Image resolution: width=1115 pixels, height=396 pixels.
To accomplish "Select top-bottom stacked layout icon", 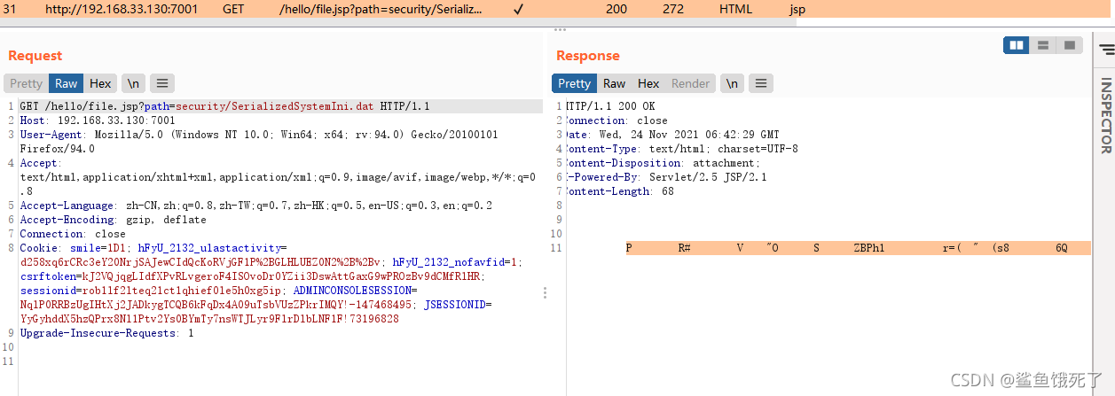I will pyautogui.click(x=1043, y=45).
